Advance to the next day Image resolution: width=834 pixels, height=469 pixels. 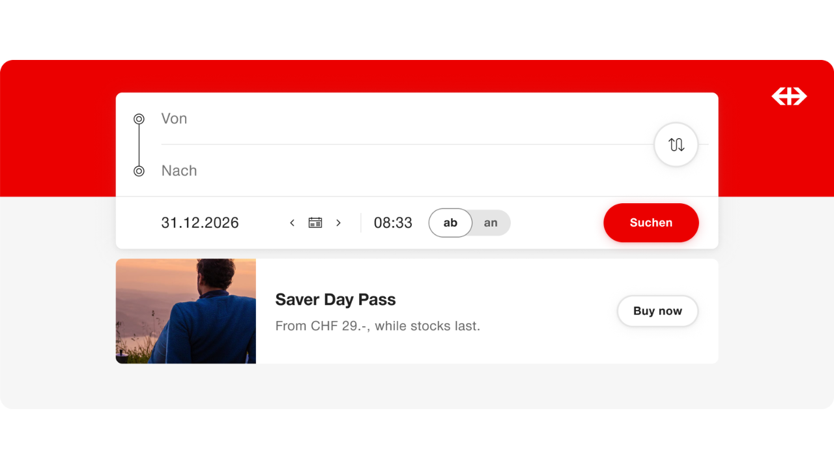(x=338, y=223)
